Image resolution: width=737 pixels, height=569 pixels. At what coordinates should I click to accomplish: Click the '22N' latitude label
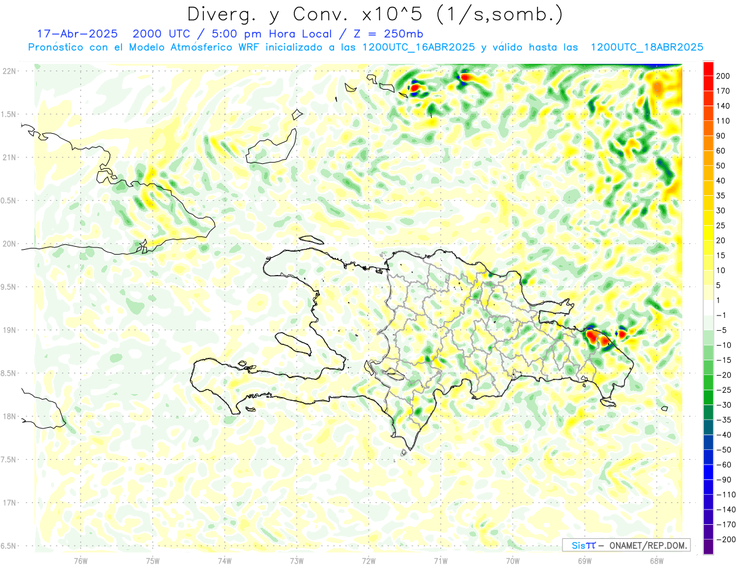coord(9,71)
